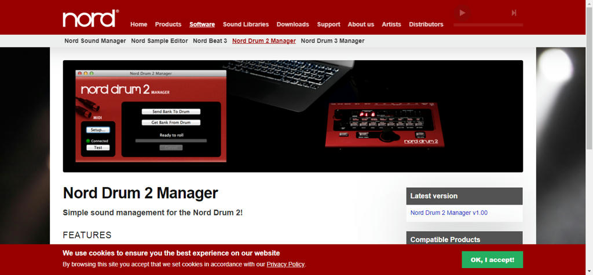This screenshot has width=593, height=275.
Task: Select the Software menu item
Action: [202, 24]
